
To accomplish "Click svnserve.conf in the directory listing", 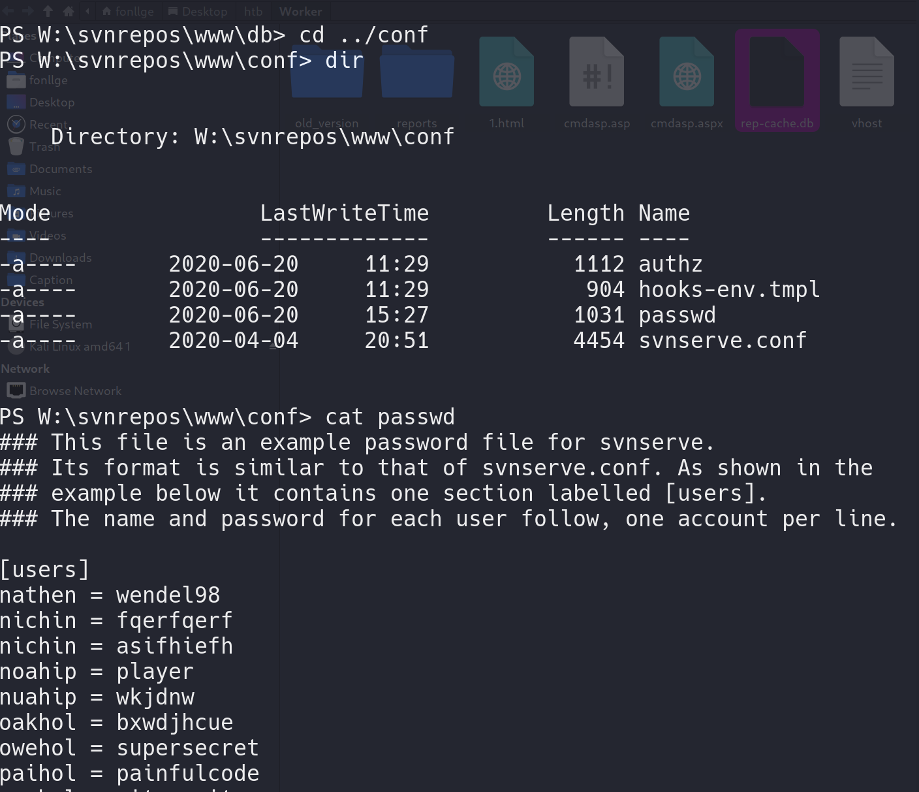I will click(x=723, y=340).
